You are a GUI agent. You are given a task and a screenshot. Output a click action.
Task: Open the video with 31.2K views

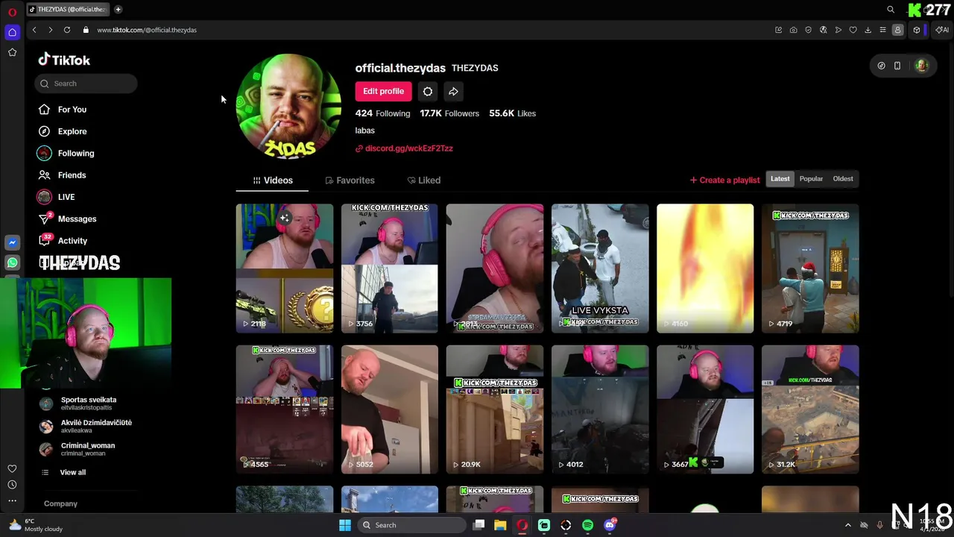tap(810, 409)
